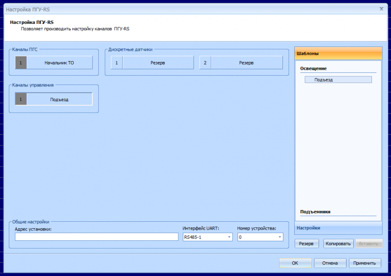Viewport: 391px width, 276px height.
Task: Choose Подъезд template in the list
Action: (x=338, y=80)
